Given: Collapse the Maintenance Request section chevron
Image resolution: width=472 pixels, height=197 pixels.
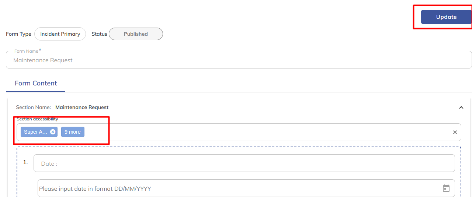Looking at the screenshot, I should [461, 108].
